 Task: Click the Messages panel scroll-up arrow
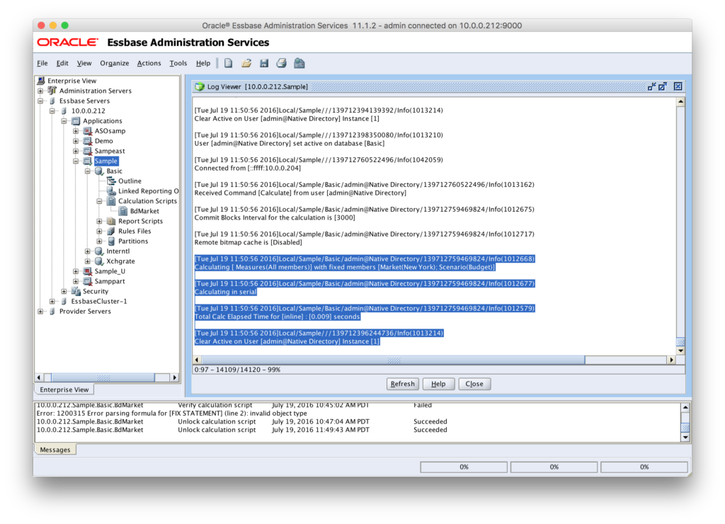tap(685, 407)
